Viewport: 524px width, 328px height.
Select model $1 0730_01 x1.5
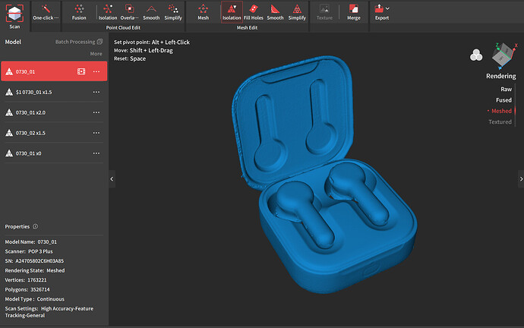point(54,92)
